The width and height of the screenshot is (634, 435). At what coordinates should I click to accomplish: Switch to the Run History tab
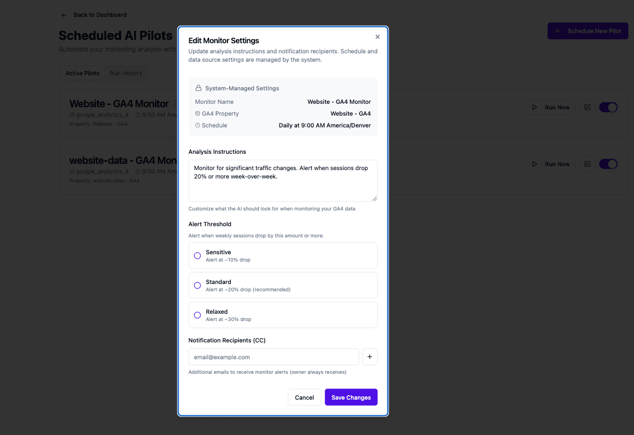click(x=126, y=73)
